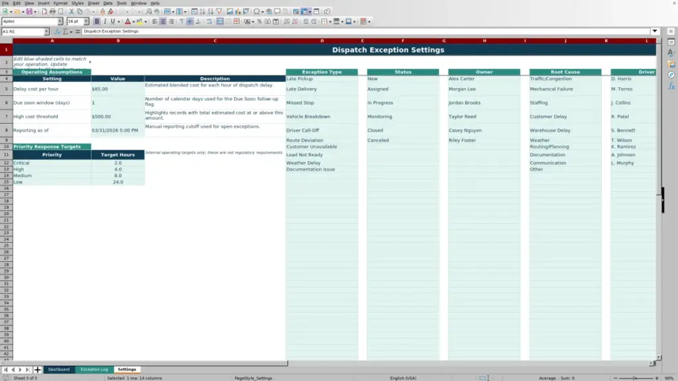Click the formula input line
This screenshot has height=381, width=678.
(x=365, y=31)
